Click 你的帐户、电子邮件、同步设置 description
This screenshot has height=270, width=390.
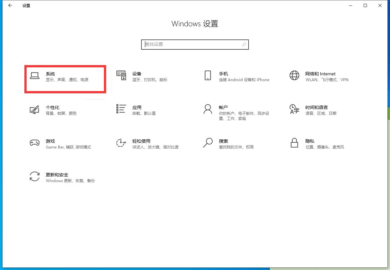[x=244, y=116]
